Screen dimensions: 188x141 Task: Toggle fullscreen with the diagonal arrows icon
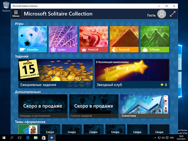point(173,14)
